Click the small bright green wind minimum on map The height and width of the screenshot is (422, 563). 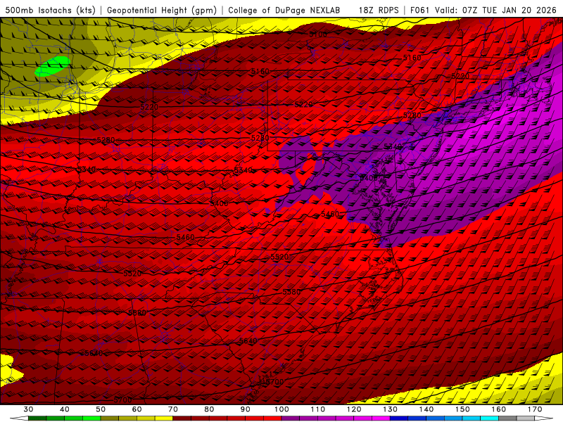(52, 66)
